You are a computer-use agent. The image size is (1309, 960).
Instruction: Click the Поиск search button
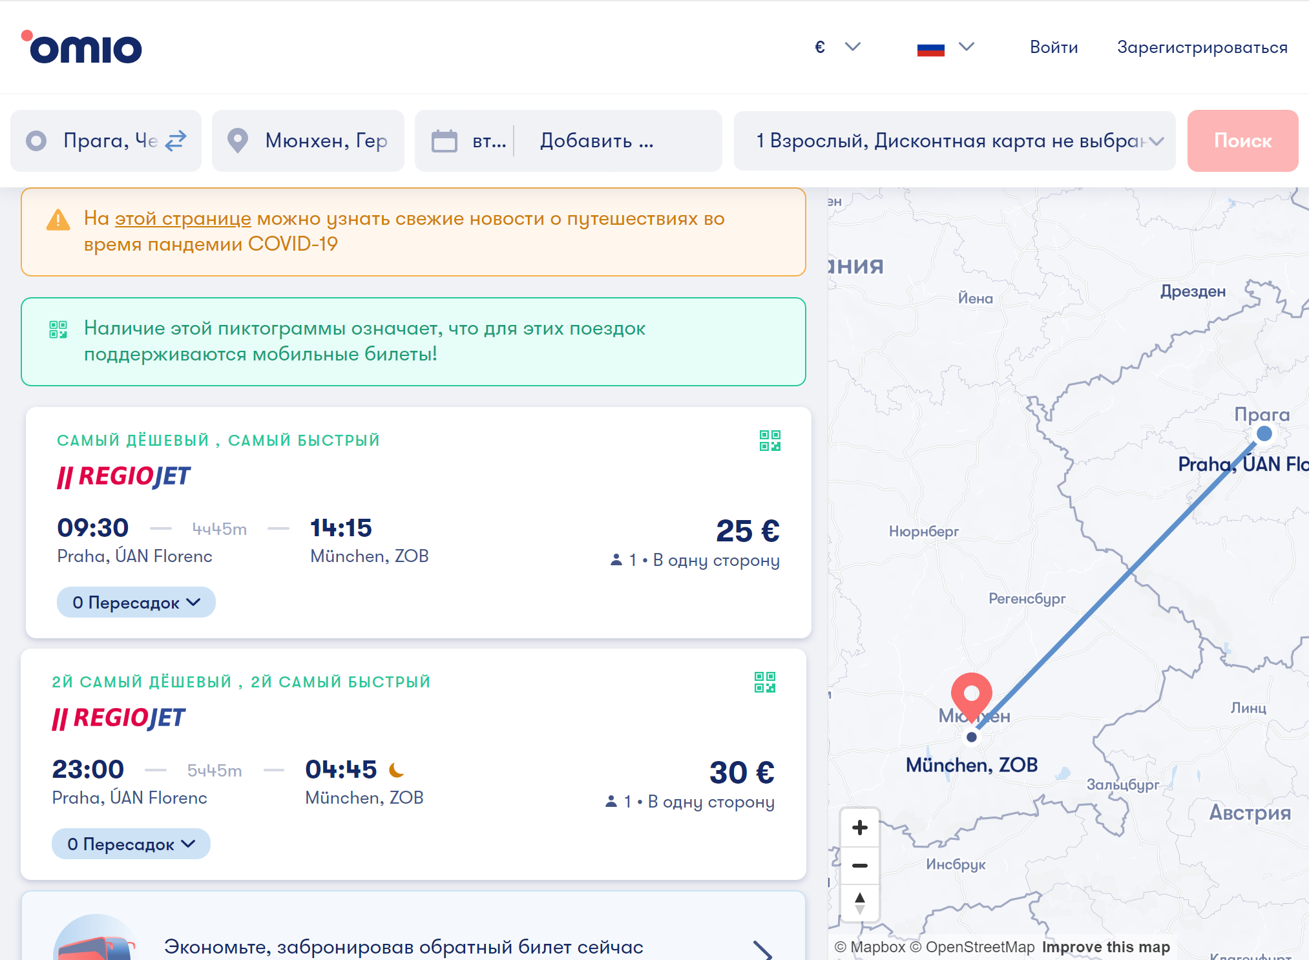pos(1242,141)
